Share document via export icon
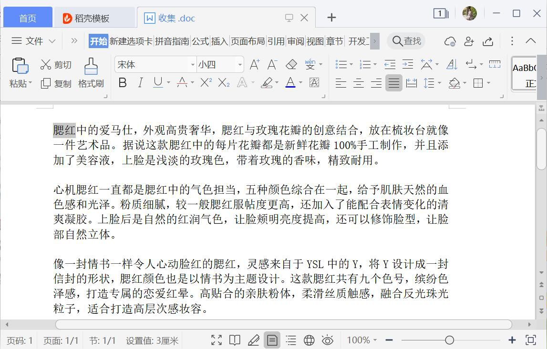 pyautogui.click(x=488, y=41)
